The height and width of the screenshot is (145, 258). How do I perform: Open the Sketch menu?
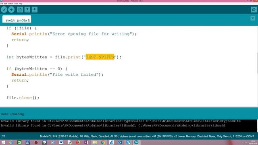10,4
